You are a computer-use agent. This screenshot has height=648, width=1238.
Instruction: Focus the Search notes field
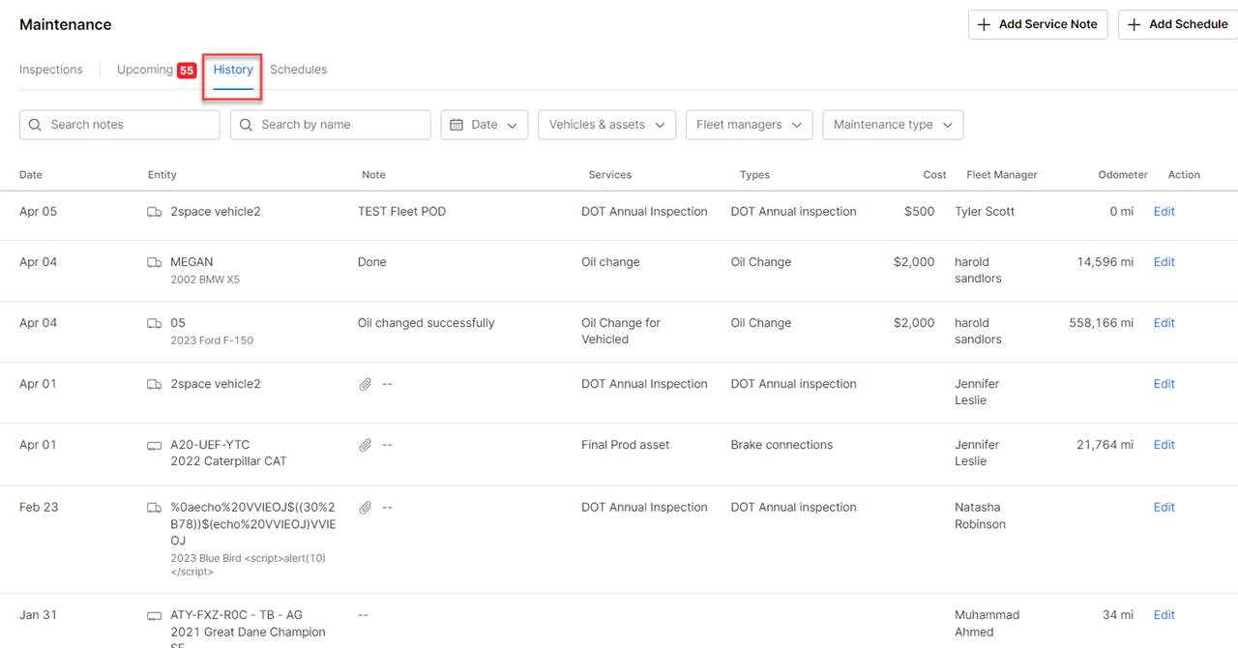pos(120,125)
